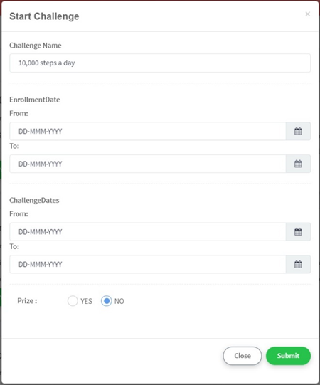
Task: Focus the ChallengeDates From date field
Action: click(148, 232)
